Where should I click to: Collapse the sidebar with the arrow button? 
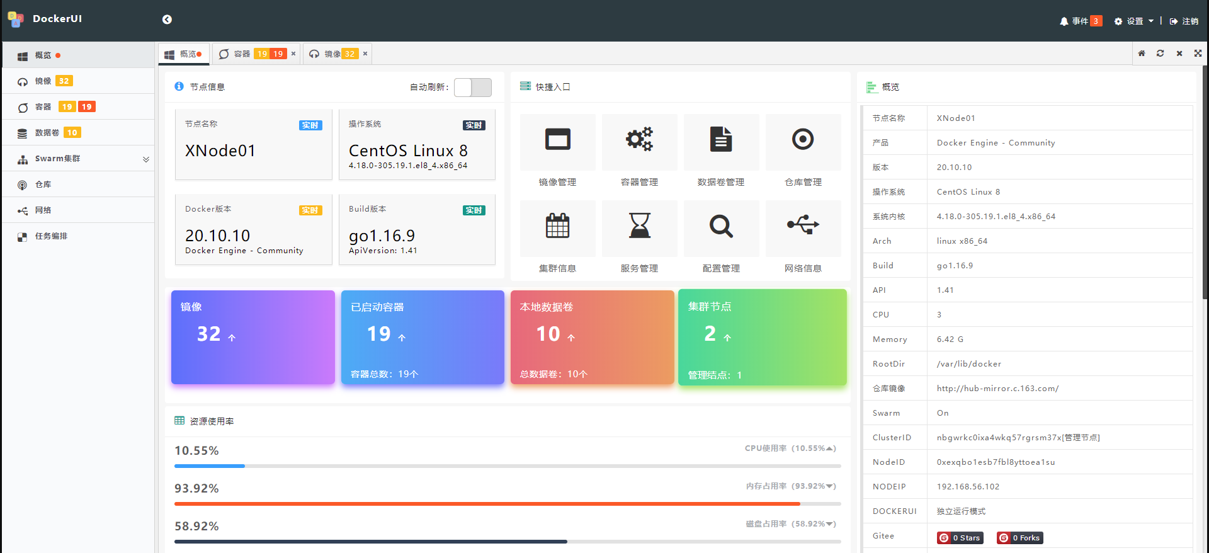pos(167,20)
